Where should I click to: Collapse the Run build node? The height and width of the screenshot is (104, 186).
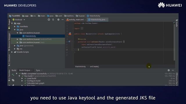click(x=19, y=76)
